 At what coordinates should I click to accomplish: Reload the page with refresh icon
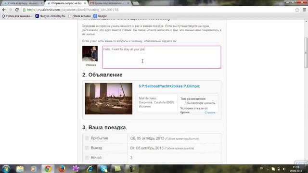coord(17,10)
